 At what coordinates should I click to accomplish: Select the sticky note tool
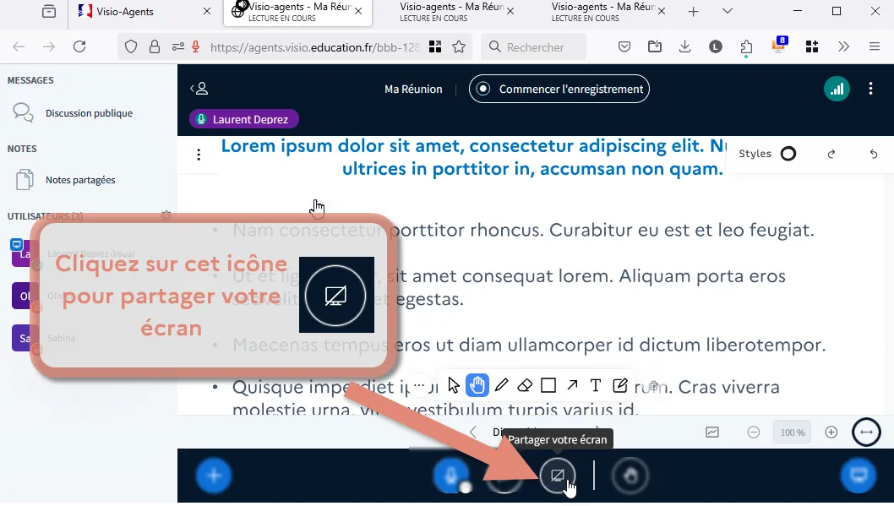click(619, 386)
